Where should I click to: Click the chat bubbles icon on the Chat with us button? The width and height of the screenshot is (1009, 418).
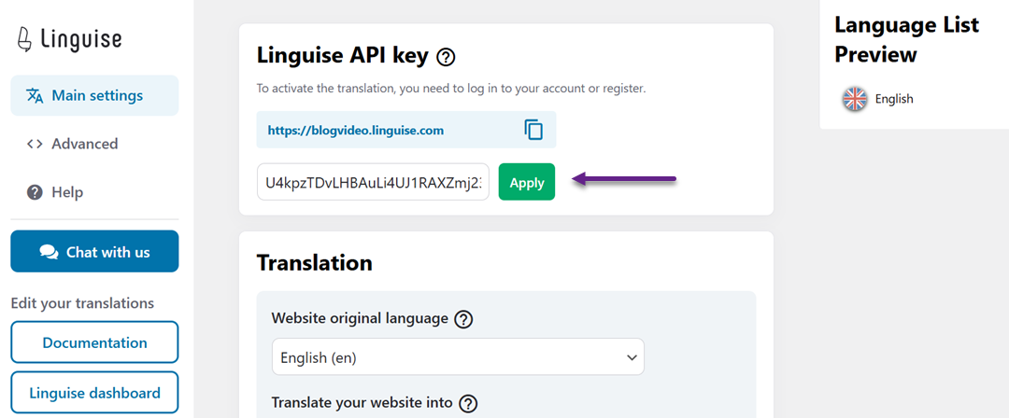(49, 252)
